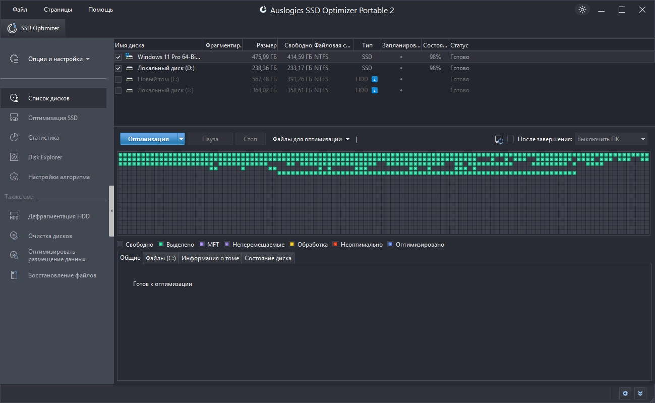Viewport: 655px width, 403px height.
Task: Switch to the Состояние диска tab
Action: pyautogui.click(x=268, y=258)
